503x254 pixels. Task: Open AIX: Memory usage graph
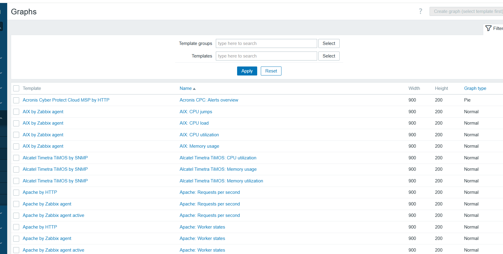[x=199, y=146]
